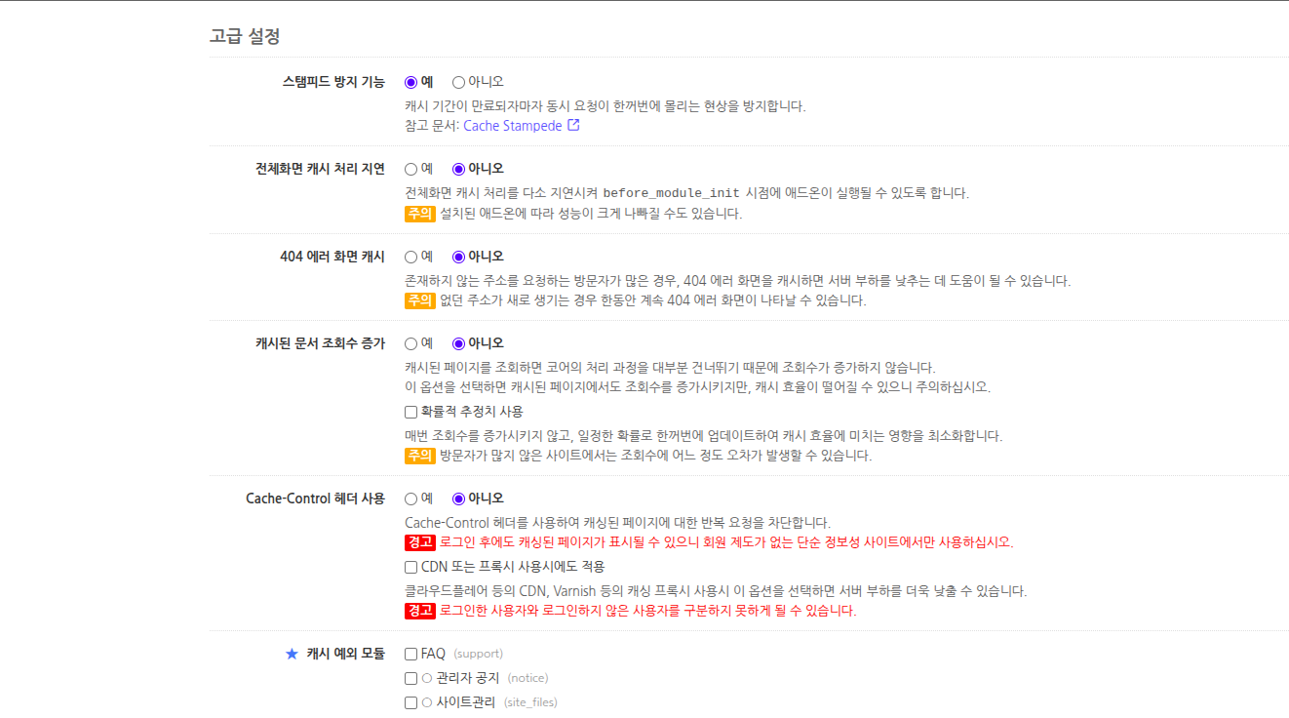
Task: Click the circle icon next to 사이트관리
Action: 425,701
